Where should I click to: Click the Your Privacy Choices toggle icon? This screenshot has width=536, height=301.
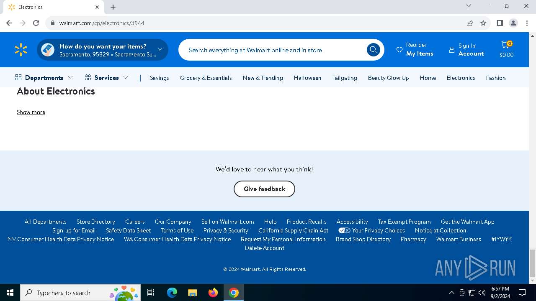344,230
